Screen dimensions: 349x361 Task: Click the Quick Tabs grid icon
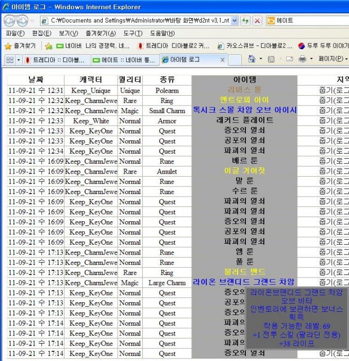click(x=10, y=60)
